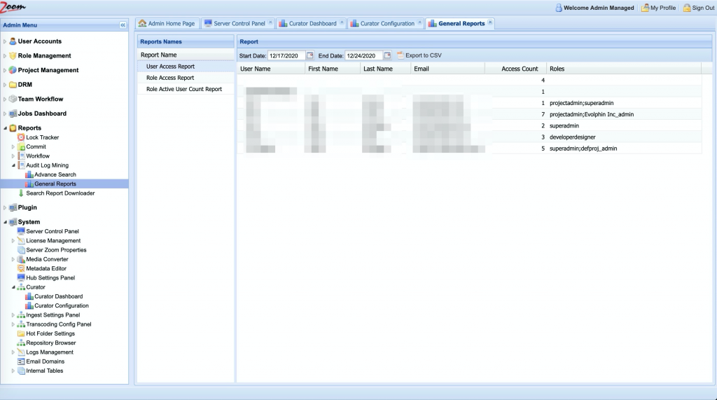Click the User Accounts icon

pyautogui.click(x=13, y=41)
